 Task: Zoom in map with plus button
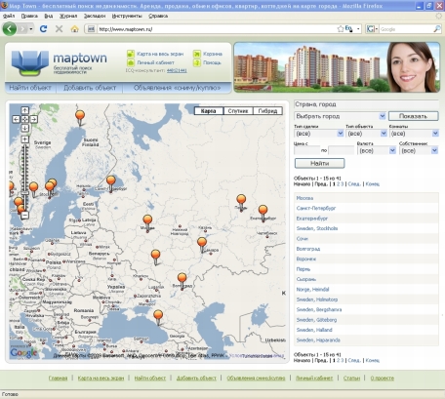coord(25,140)
